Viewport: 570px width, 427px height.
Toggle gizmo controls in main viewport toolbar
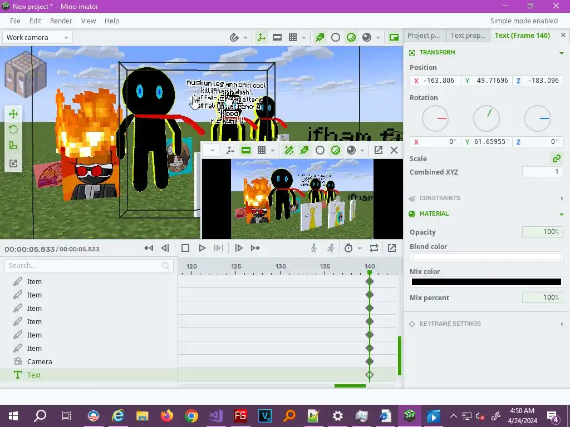261,37
